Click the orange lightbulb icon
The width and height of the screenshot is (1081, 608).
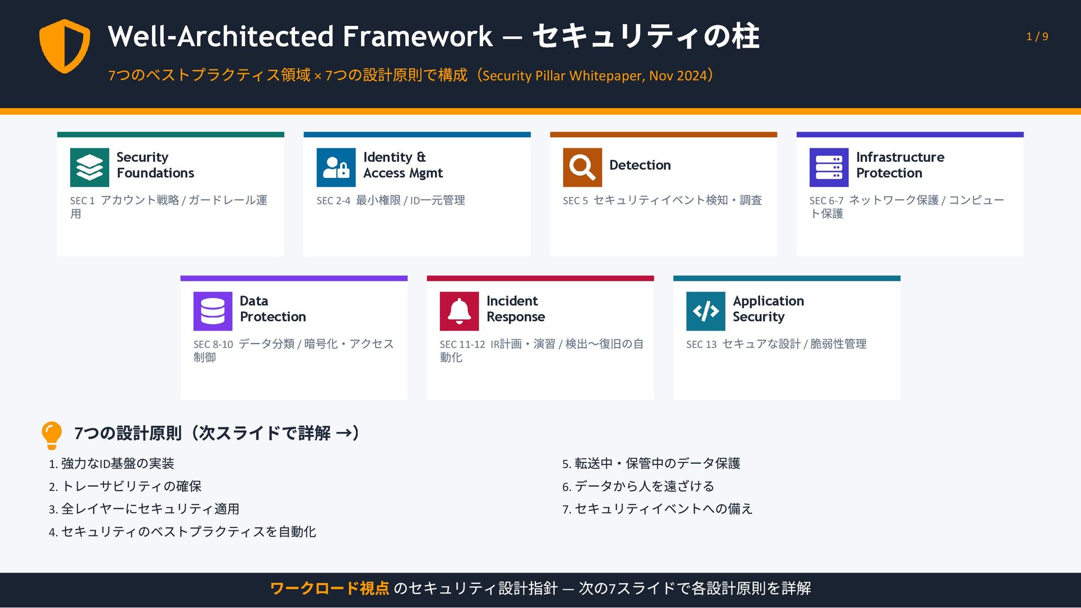click(x=51, y=435)
